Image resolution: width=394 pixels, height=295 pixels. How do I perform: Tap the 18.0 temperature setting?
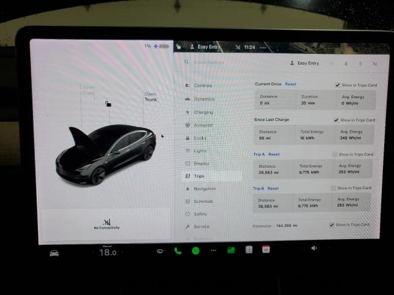coord(108,252)
